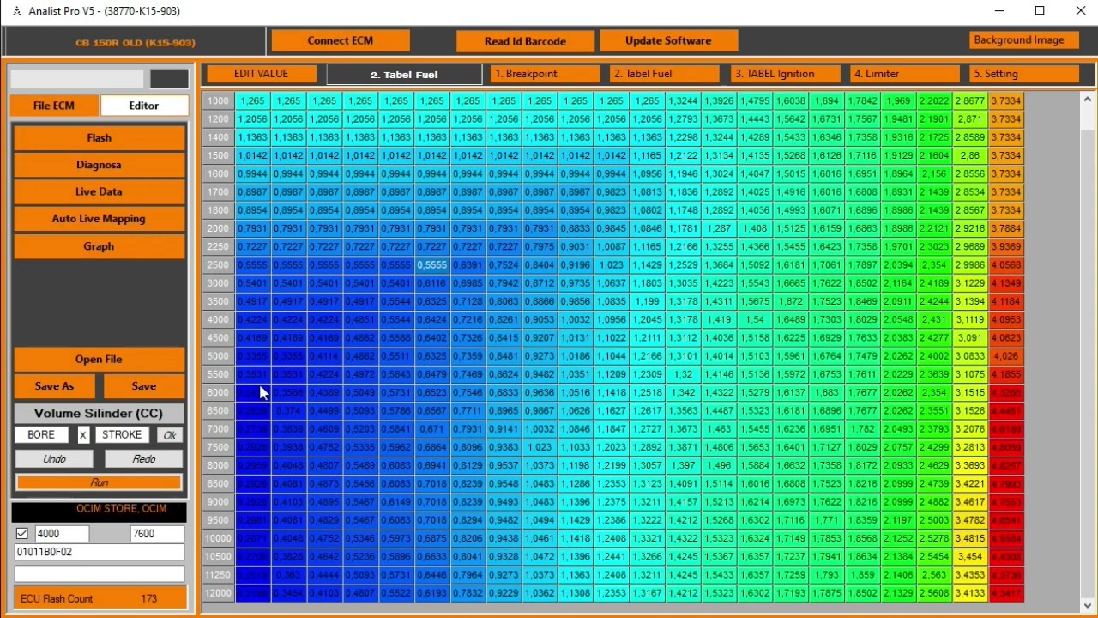Click the Undo button
Viewport: 1098px width, 618px height.
coord(54,459)
